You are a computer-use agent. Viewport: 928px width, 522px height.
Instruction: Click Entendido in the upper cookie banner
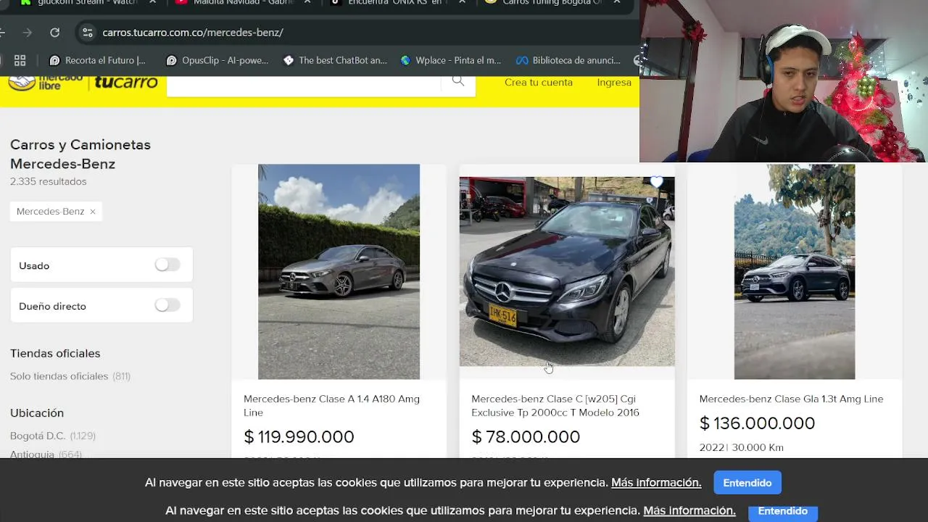[747, 483]
